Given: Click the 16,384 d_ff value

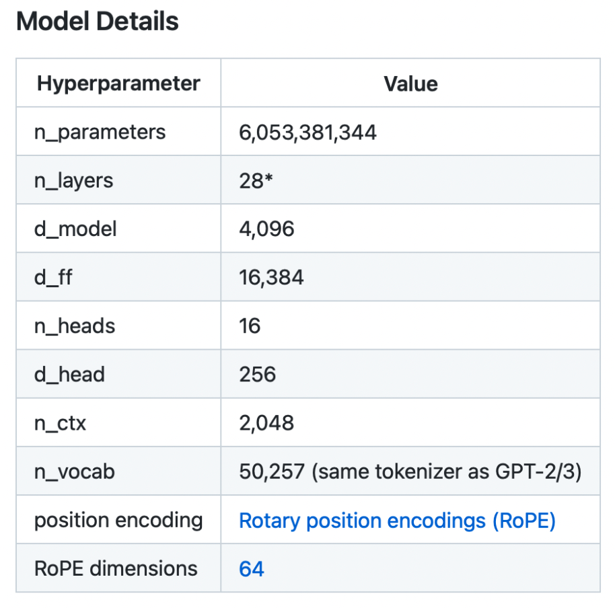Looking at the screenshot, I should pyautogui.click(x=271, y=277).
